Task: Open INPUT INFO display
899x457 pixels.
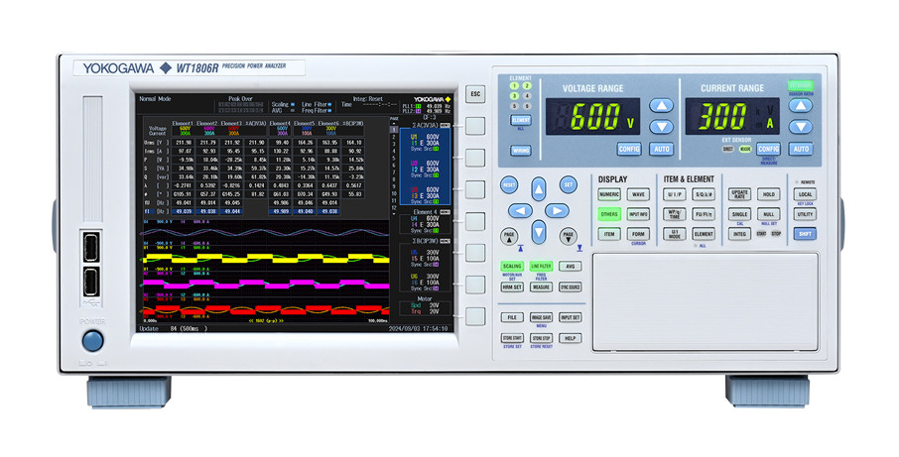Action: pos(638,214)
